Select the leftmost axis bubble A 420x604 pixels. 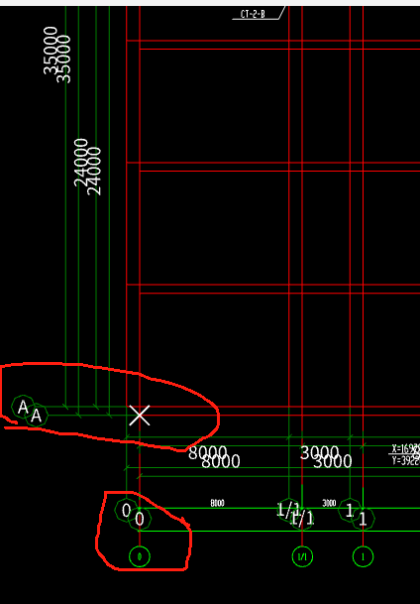[23, 407]
